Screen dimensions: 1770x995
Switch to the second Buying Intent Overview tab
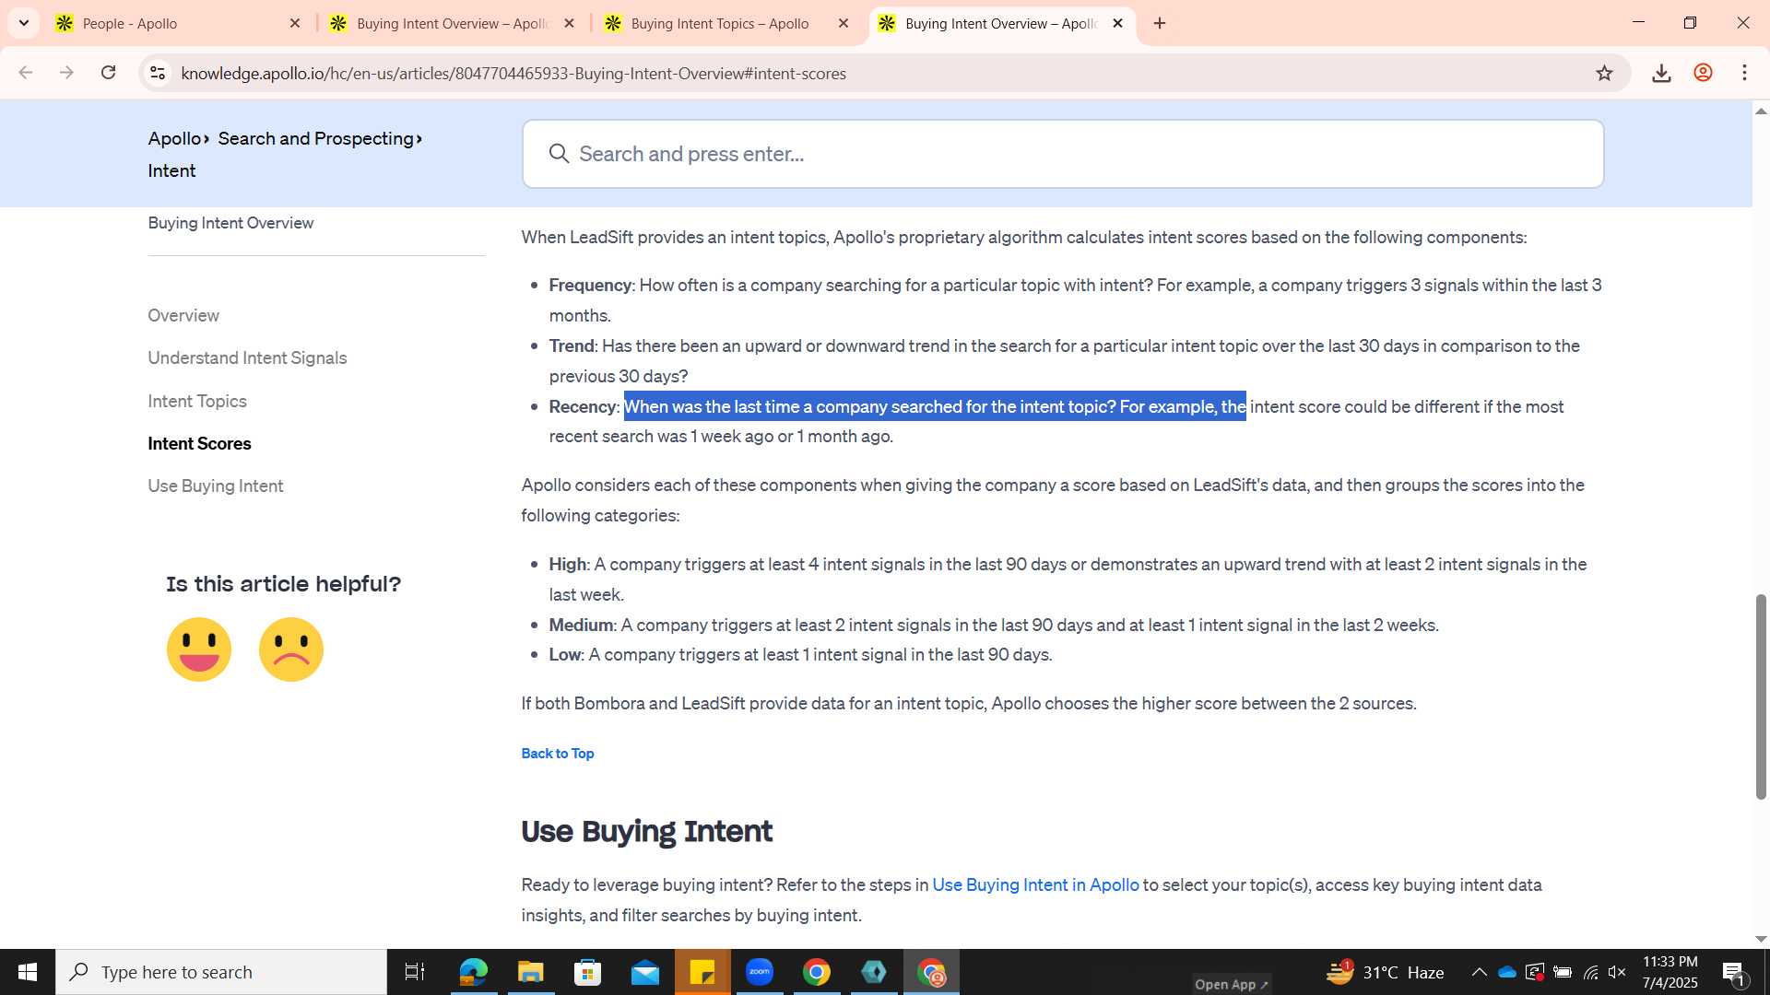pos(1000,23)
